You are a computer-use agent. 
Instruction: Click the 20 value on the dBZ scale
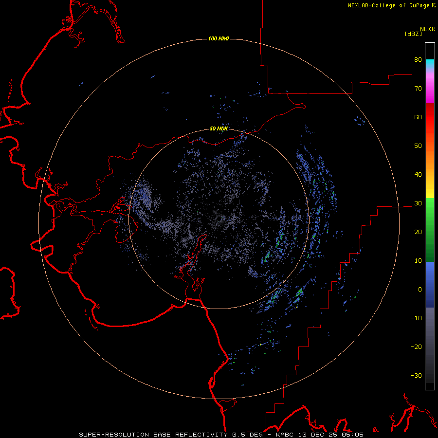(x=418, y=232)
